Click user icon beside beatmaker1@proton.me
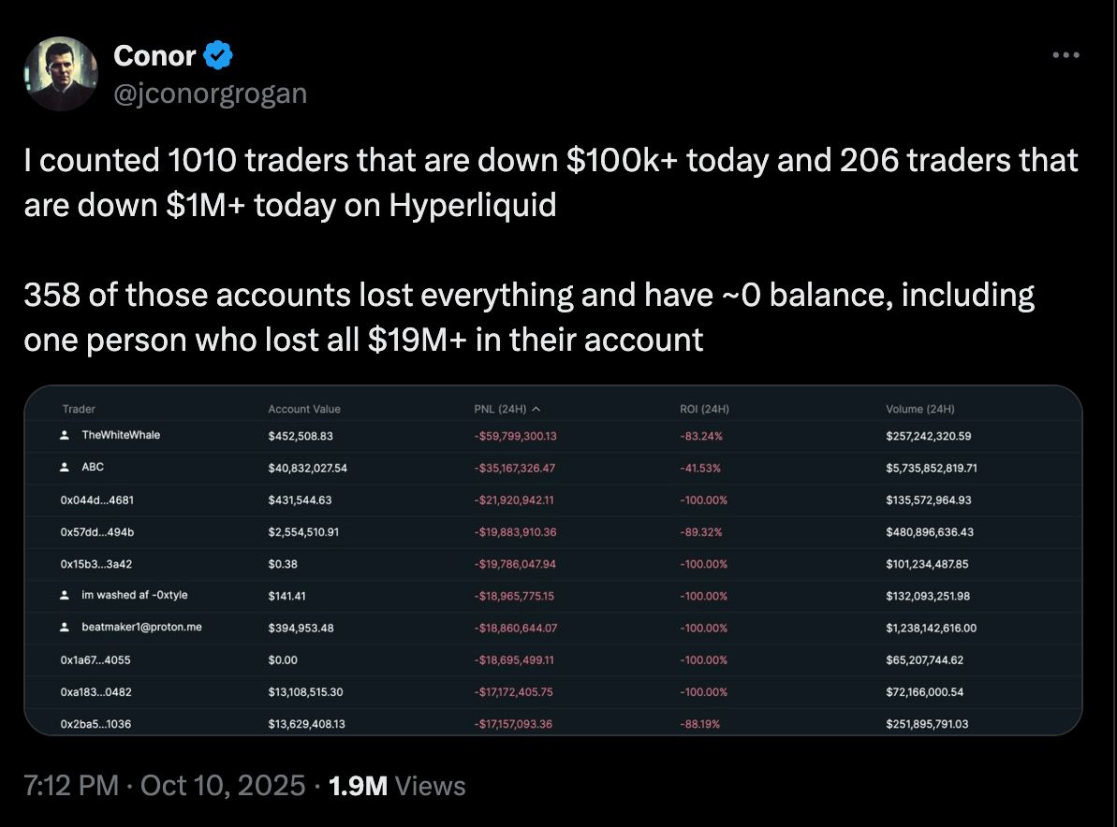The image size is (1117, 827). pyautogui.click(x=64, y=627)
